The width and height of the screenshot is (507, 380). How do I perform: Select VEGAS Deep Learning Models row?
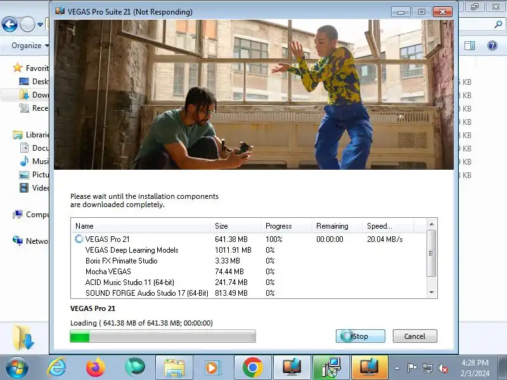[247, 250]
